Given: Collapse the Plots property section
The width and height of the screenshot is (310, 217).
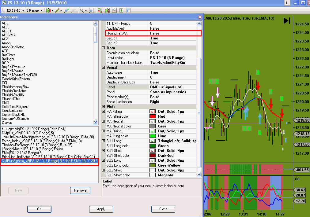Looking at the screenshot, I should [x=104, y=107].
